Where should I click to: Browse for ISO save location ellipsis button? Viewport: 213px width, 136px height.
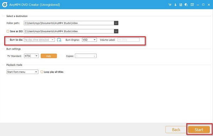(x=116, y=31)
